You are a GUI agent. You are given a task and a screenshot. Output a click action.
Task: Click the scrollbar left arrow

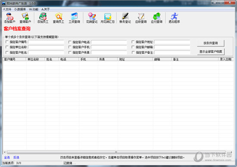click(5, 152)
